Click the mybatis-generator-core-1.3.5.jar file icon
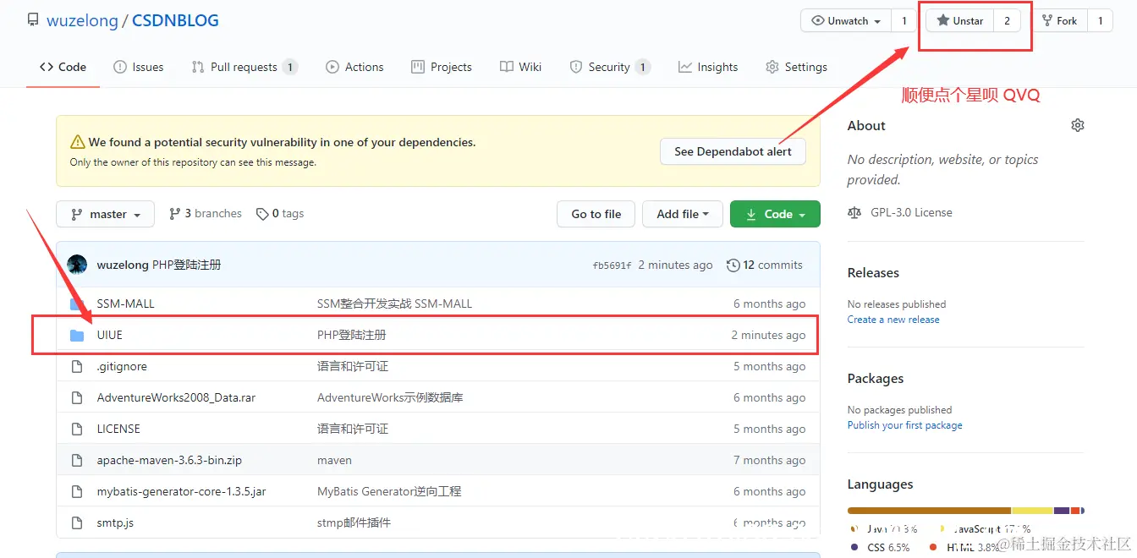This screenshot has width=1137, height=558. click(x=77, y=491)
